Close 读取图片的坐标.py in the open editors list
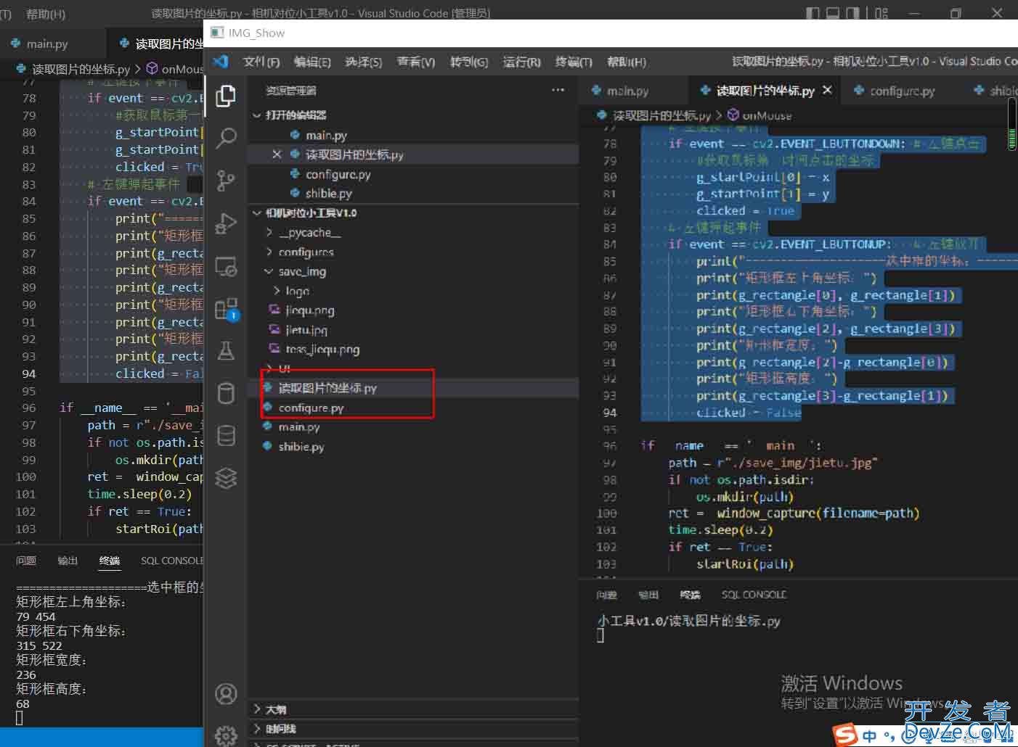Viewport: 1018px width, 747px height. coord(277,154)
